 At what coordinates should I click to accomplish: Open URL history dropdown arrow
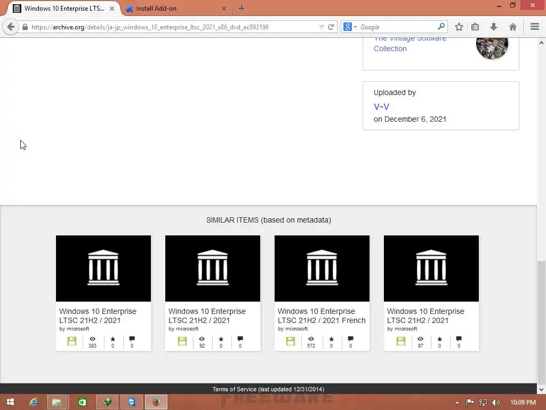[322, 27]
